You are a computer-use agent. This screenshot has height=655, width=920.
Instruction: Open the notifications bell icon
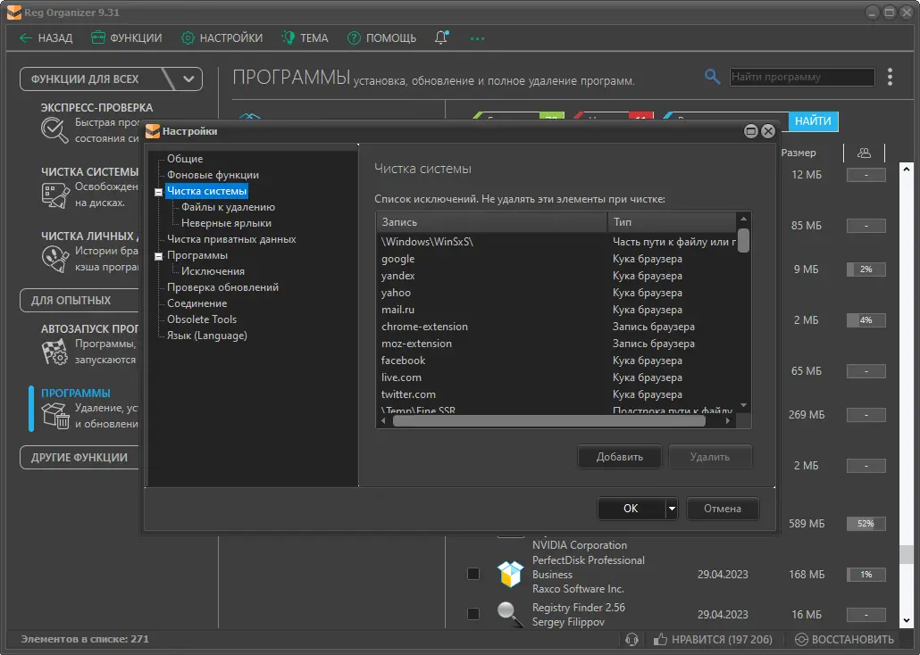(441, 37)
